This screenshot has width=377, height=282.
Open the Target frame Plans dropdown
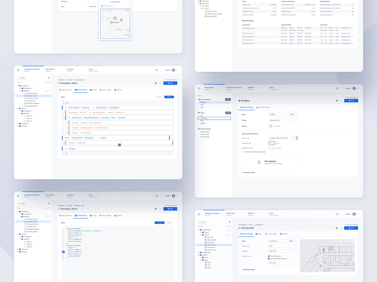point(282,246)
